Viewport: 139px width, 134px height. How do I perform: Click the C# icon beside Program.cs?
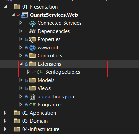32,105
